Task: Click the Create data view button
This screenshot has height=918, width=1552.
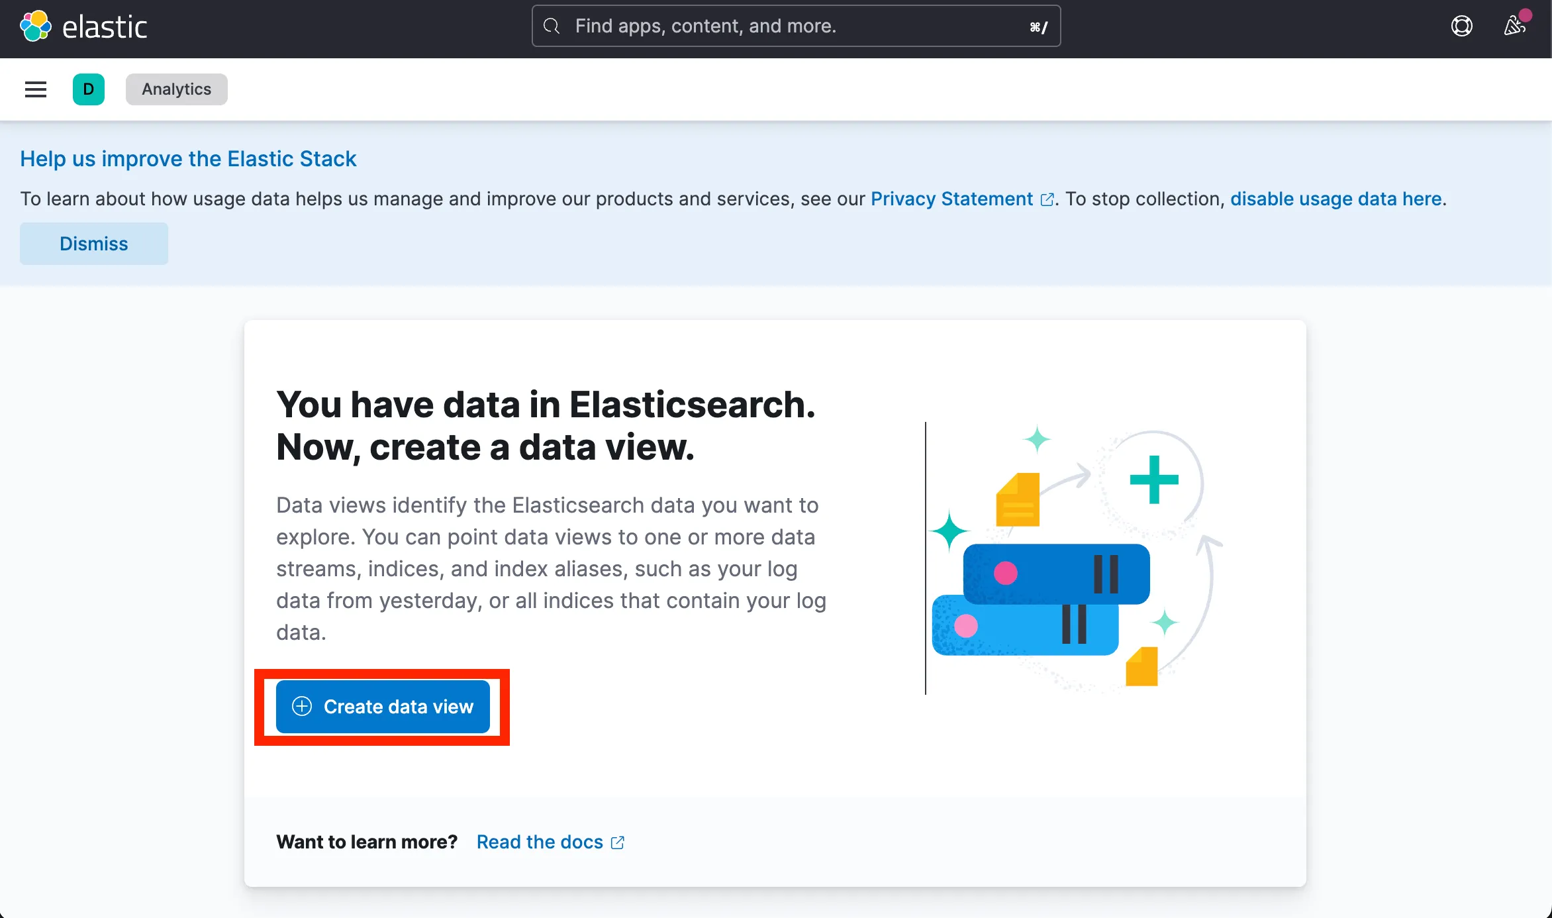Action: (383, 707)
